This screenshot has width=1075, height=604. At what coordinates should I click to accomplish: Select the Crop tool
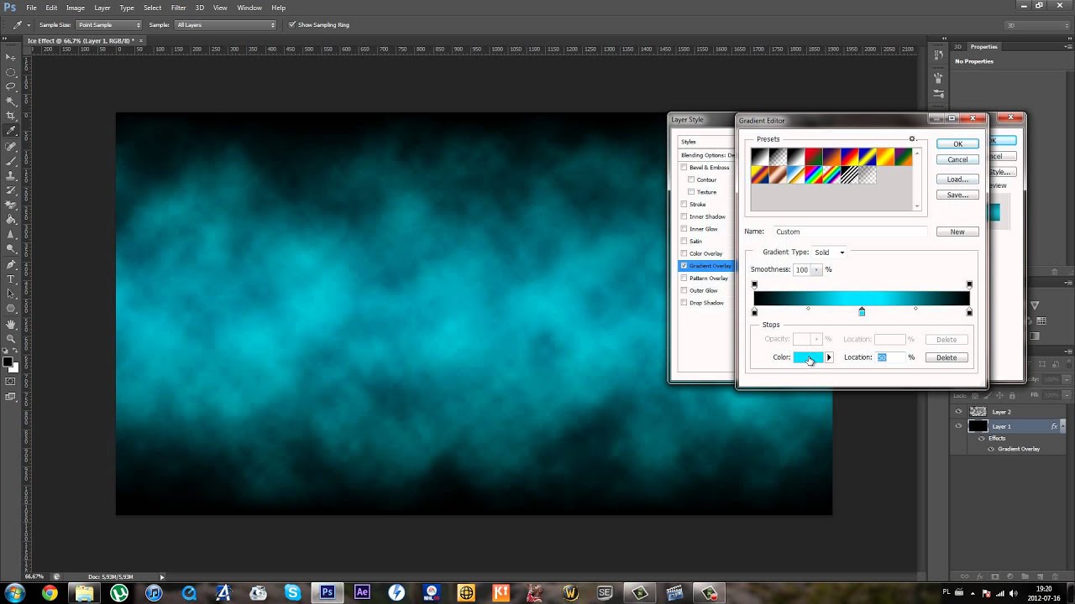[x=11, y=116]
